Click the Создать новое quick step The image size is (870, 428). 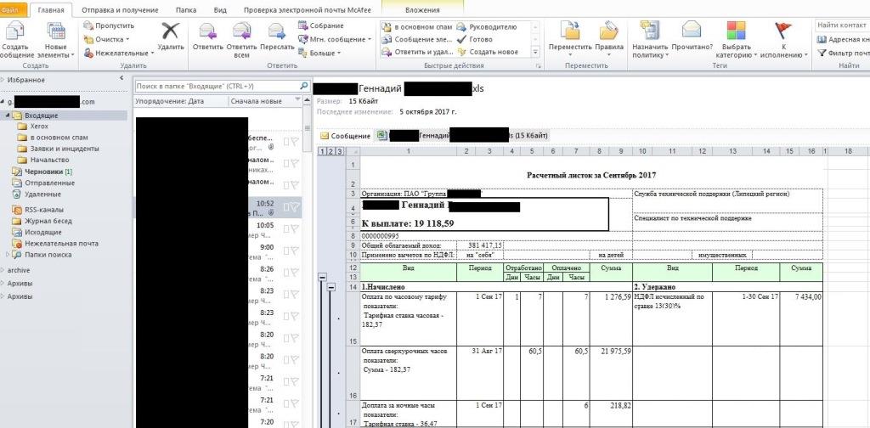488,52
